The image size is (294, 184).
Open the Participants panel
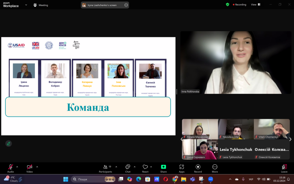pyautogui.click(x=105, y=168)
